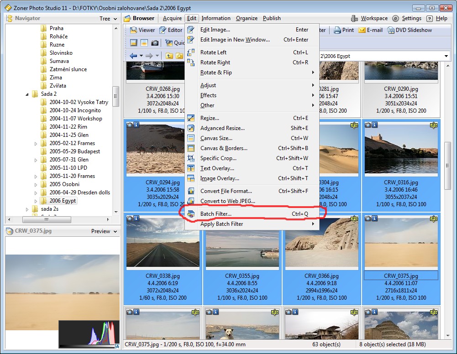The image size is (457, 354).
Task: Click the Rotate Right menu icon
Action: [x=191, y=62]
